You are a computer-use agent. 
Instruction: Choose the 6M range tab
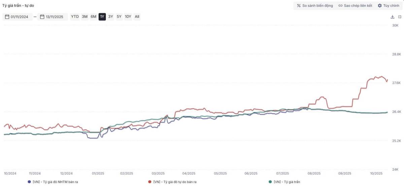pos(93,16)
